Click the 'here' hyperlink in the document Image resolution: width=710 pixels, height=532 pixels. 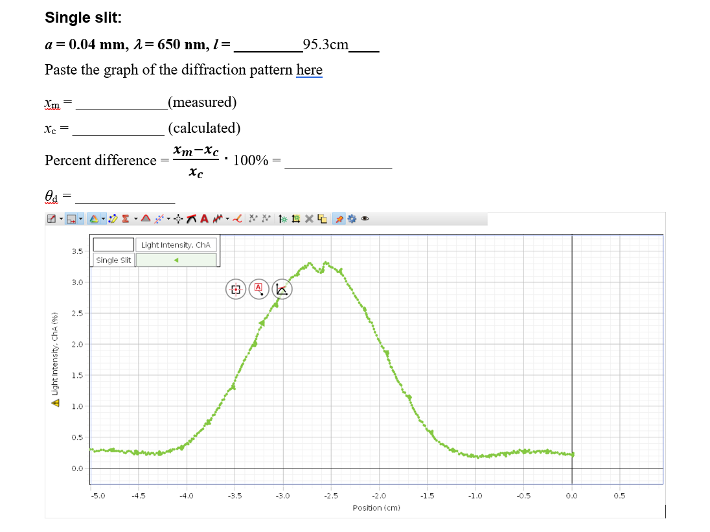(309, 70)
